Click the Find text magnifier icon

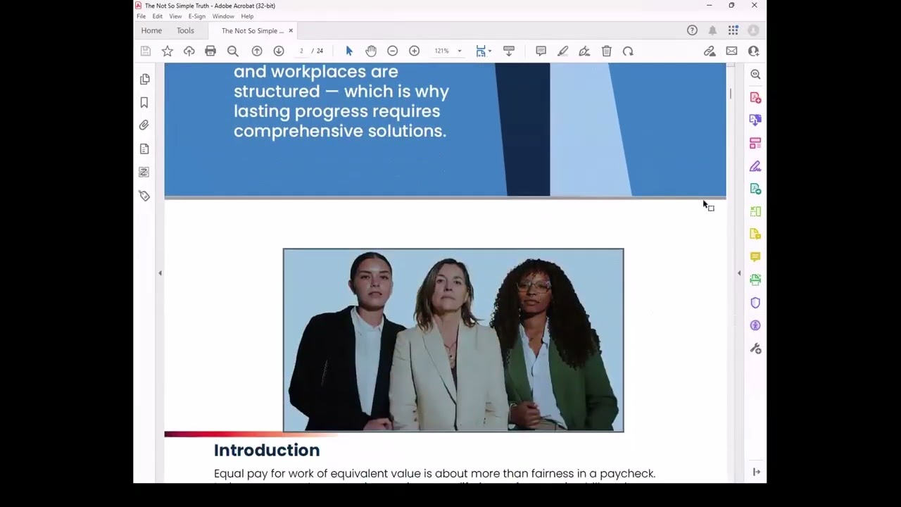pyautogui.click(x=233, y=51)
